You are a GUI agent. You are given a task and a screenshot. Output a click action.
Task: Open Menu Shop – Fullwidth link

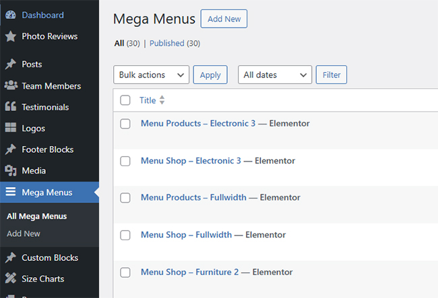pos(186,235)
